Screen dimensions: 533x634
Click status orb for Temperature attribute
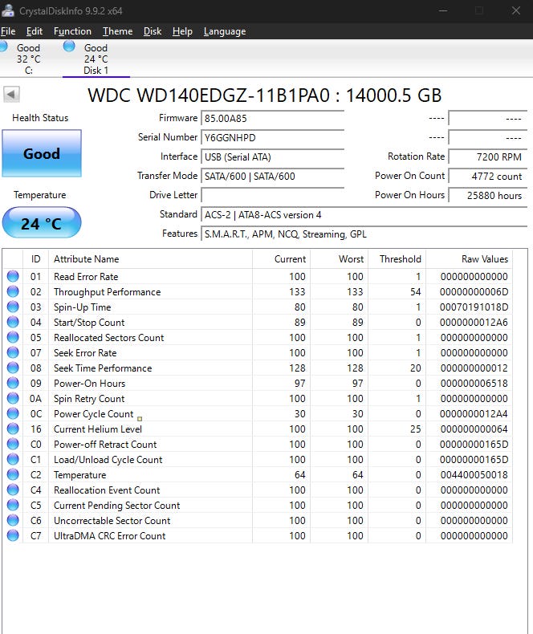click(13, 474)
